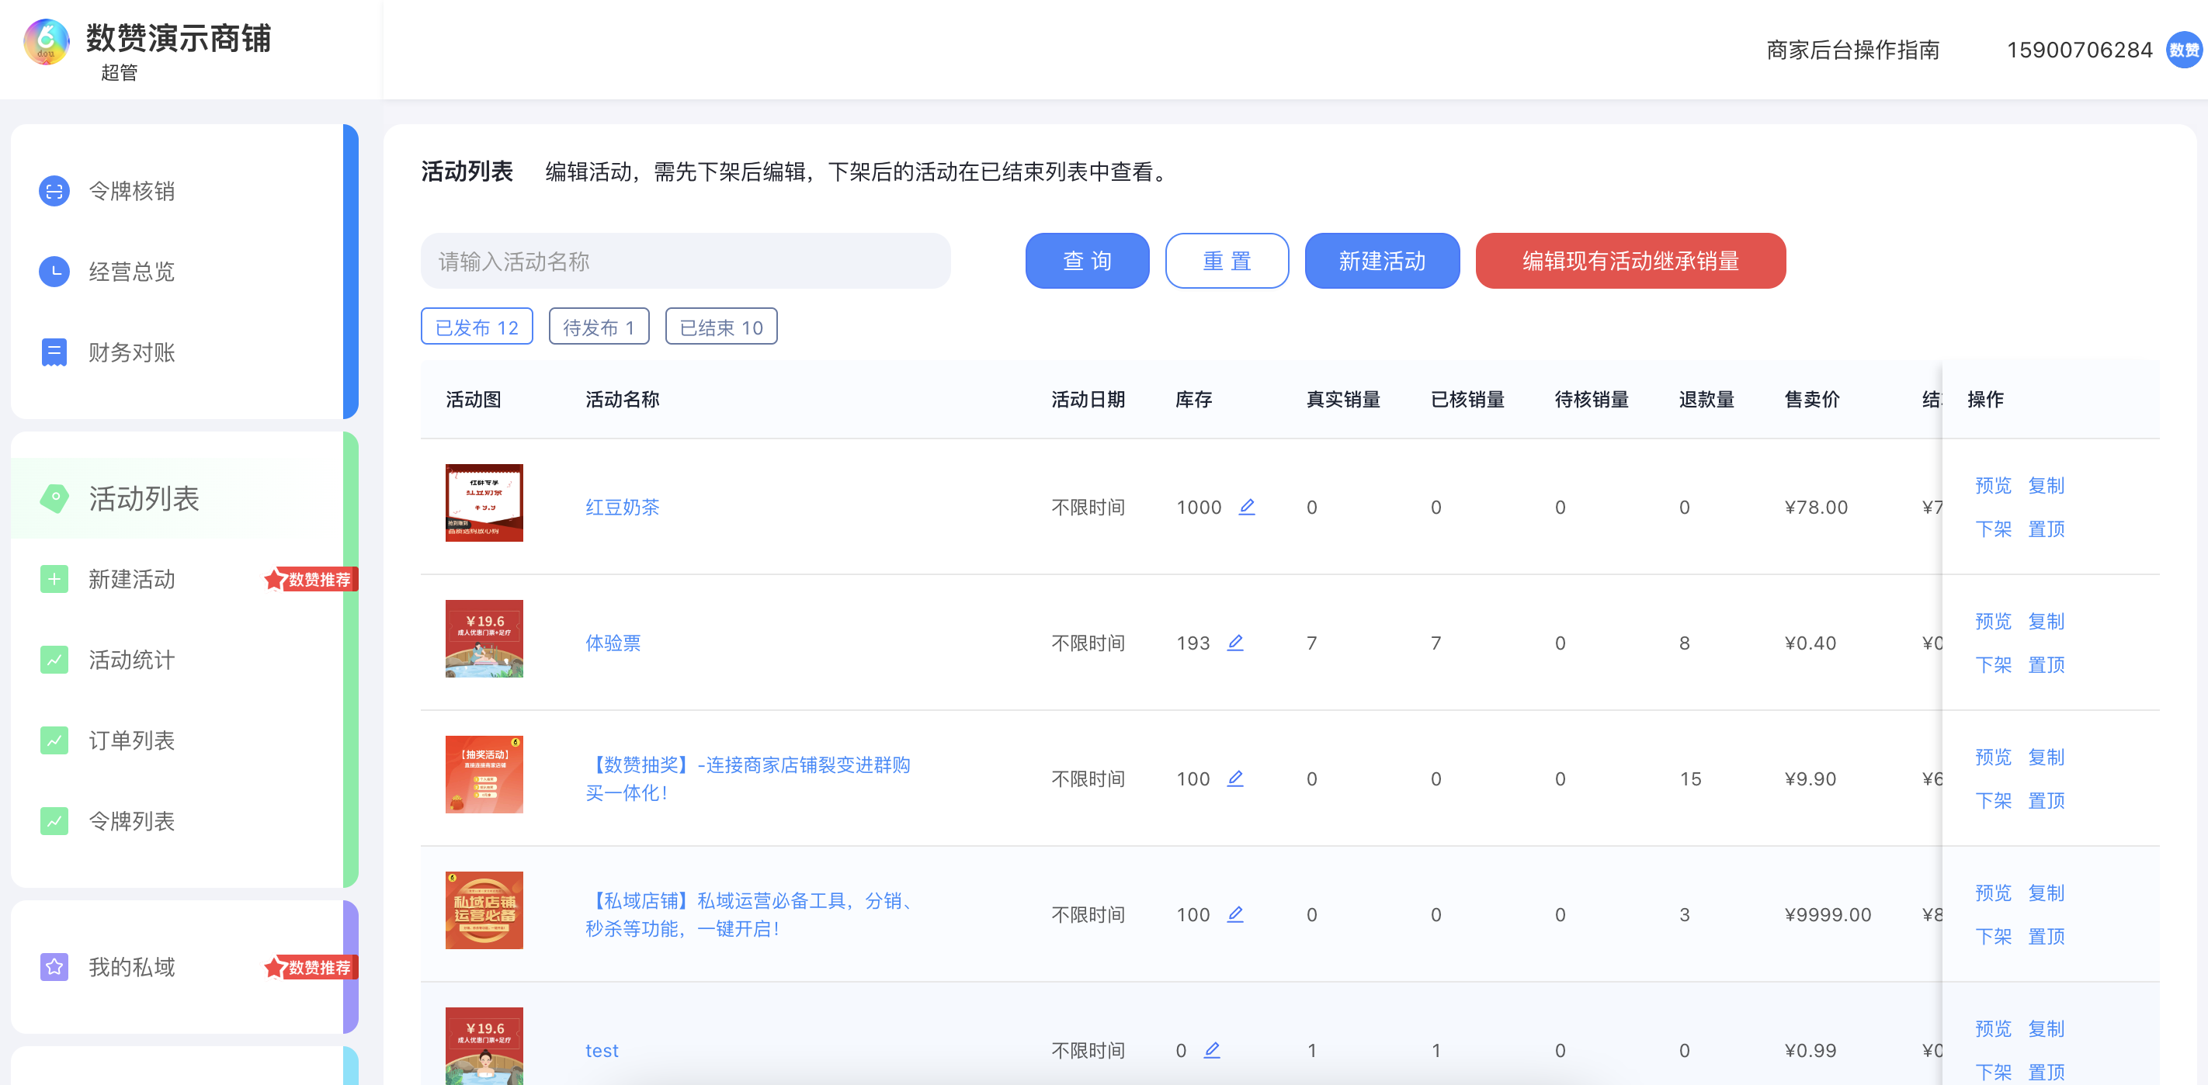Image resolution: width=2208 pixels, height=1085 pixels.
Task: Open the 红豆奶茶 activity name link
Action: [x=623, y=507]
